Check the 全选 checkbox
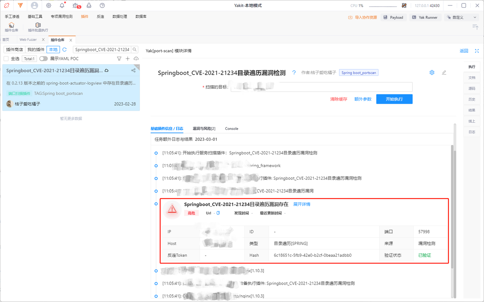This screenshot has height=302, width=484. point(6,59)
